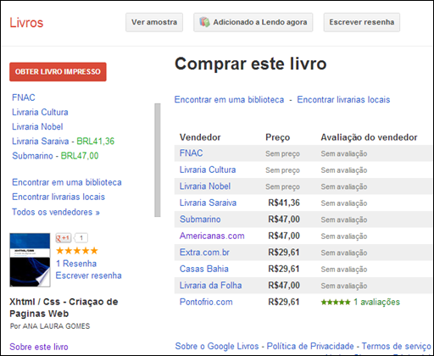
Task: Open FNAC vendor in the table
Action: tap(192, 153)
